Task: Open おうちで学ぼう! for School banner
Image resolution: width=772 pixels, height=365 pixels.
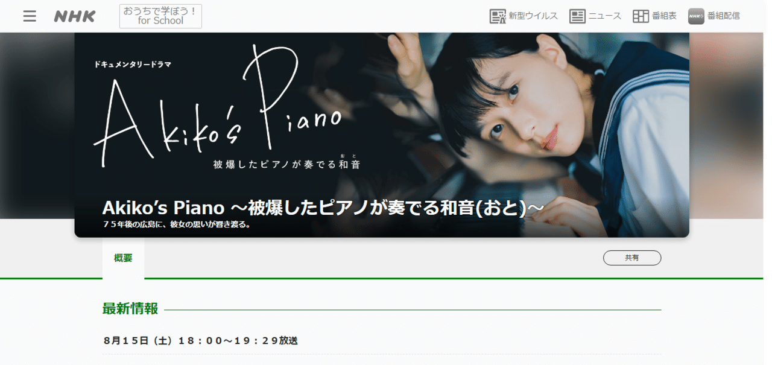Action: (x=160, y=16)
